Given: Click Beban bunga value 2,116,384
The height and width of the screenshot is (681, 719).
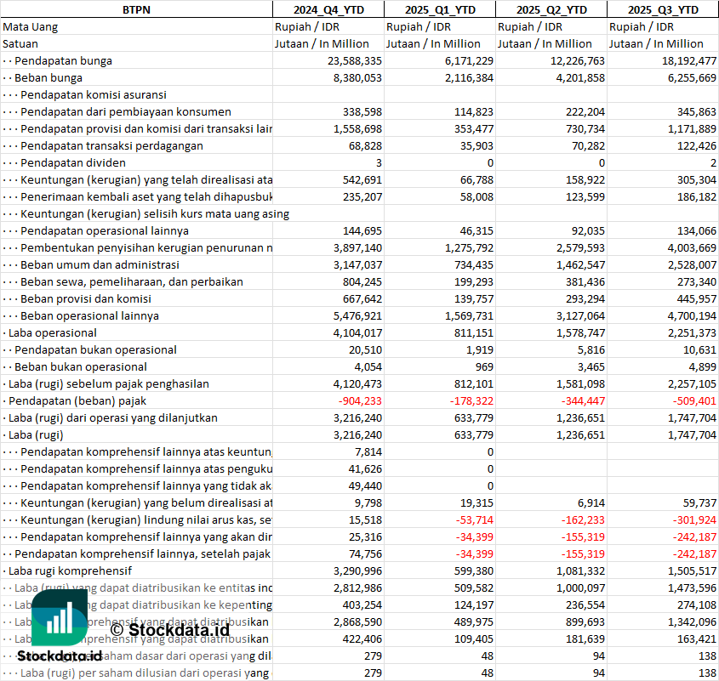Looking at the screenshot, I should tap(469, 78).
